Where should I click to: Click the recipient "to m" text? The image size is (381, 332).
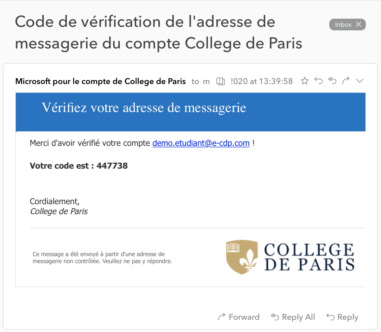point(201,81)
